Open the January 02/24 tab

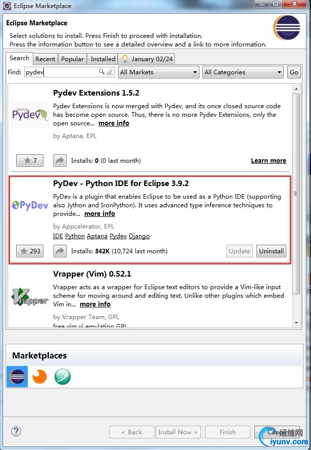pos(147,59)
